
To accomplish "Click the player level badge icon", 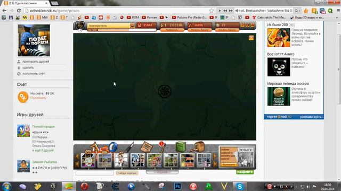I will 80,26.
